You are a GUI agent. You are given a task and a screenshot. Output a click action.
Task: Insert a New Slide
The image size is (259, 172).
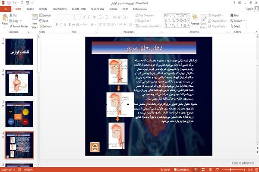click(35, 21)
